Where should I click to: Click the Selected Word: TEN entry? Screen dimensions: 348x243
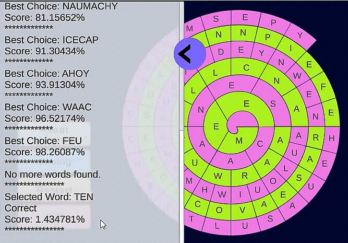tap(49, 197)
